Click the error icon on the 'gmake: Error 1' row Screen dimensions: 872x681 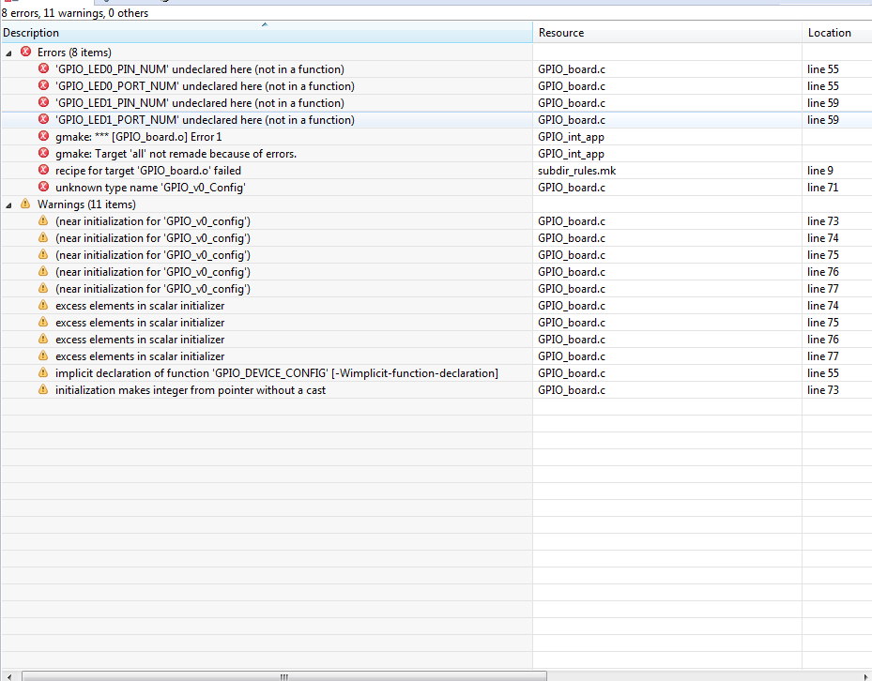(x=43, y=136)
